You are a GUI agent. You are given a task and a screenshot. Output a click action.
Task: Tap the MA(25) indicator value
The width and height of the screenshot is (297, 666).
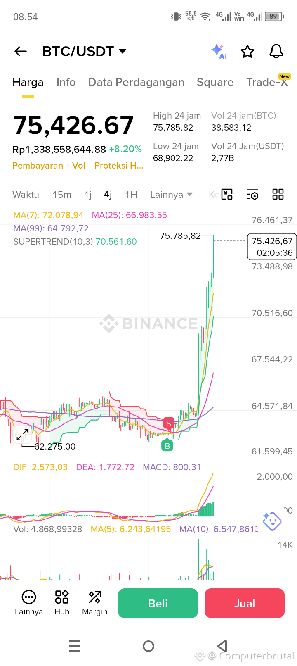(130, 215)
